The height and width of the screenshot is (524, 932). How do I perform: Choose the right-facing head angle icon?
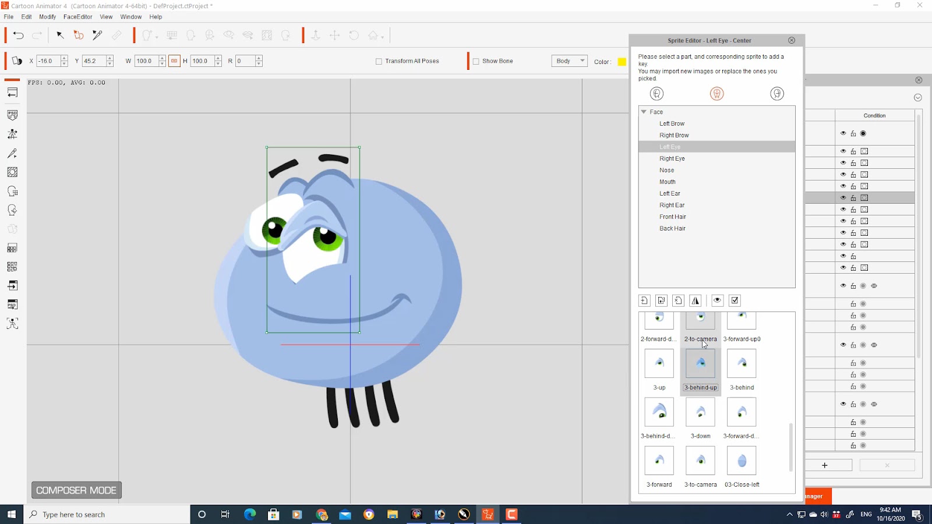776,94
